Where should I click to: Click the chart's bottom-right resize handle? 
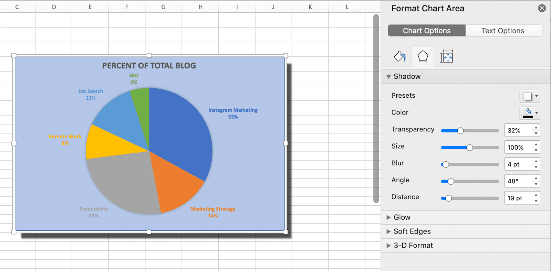coord(285,232)
